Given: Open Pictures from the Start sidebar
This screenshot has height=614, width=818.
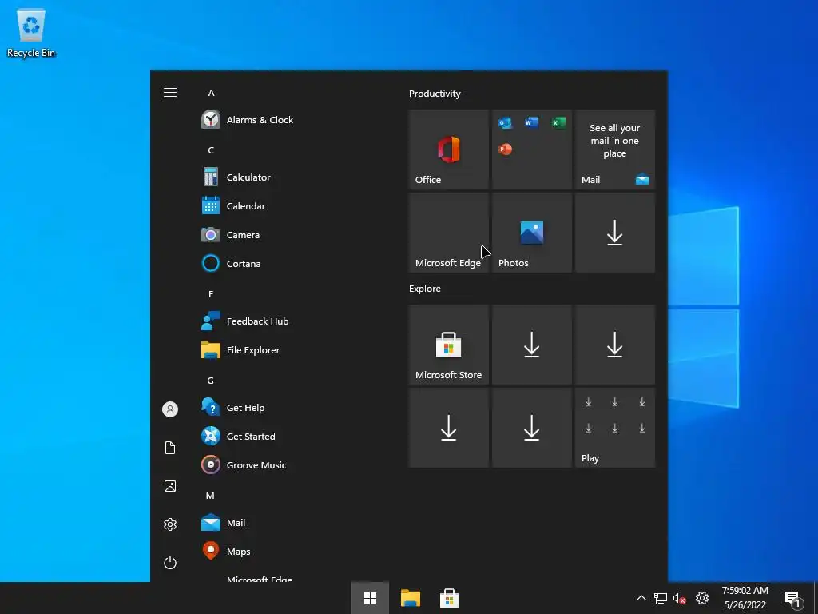Looking at the screenshot, I should tap(170, 486).
